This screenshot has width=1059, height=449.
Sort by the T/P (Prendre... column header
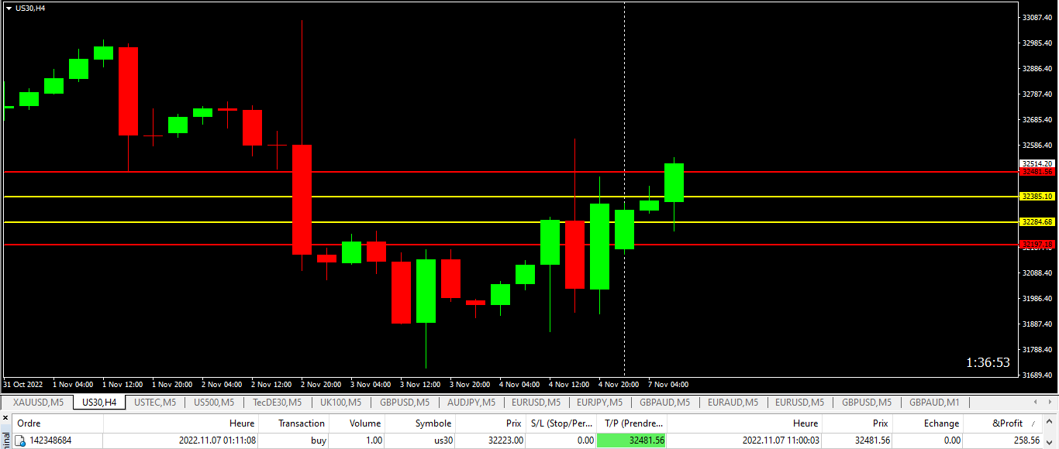[x=632, y=423]
